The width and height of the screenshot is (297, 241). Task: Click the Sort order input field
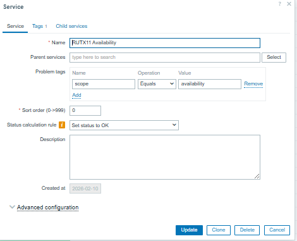tap(85, 111)
